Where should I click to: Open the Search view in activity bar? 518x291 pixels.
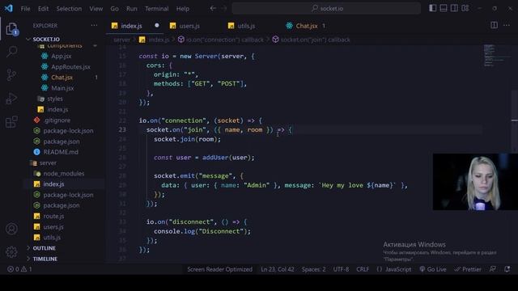11,52
